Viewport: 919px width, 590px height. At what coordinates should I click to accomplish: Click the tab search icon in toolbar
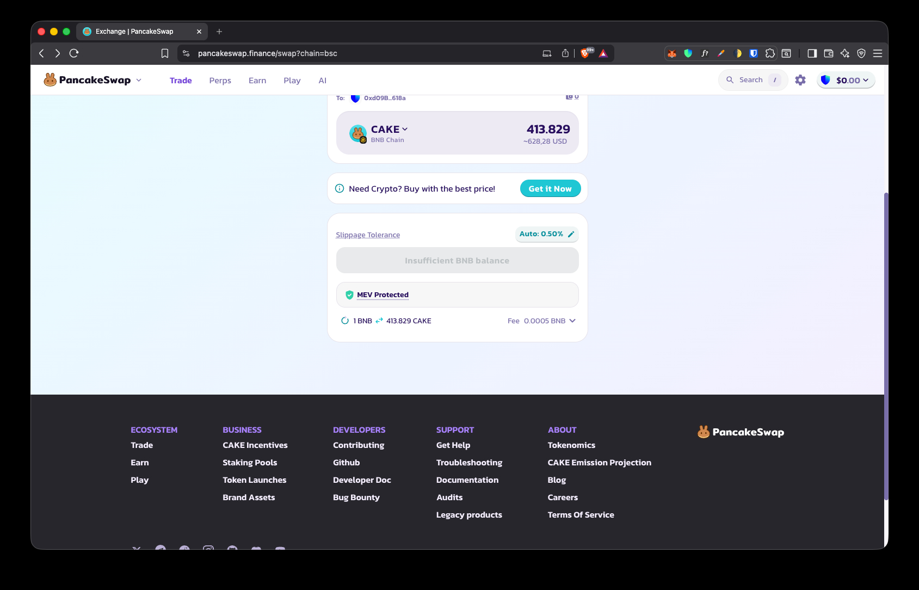point(786,53)
